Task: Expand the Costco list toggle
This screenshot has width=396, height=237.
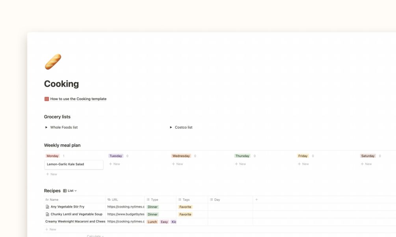Action: tap(171, 127)
